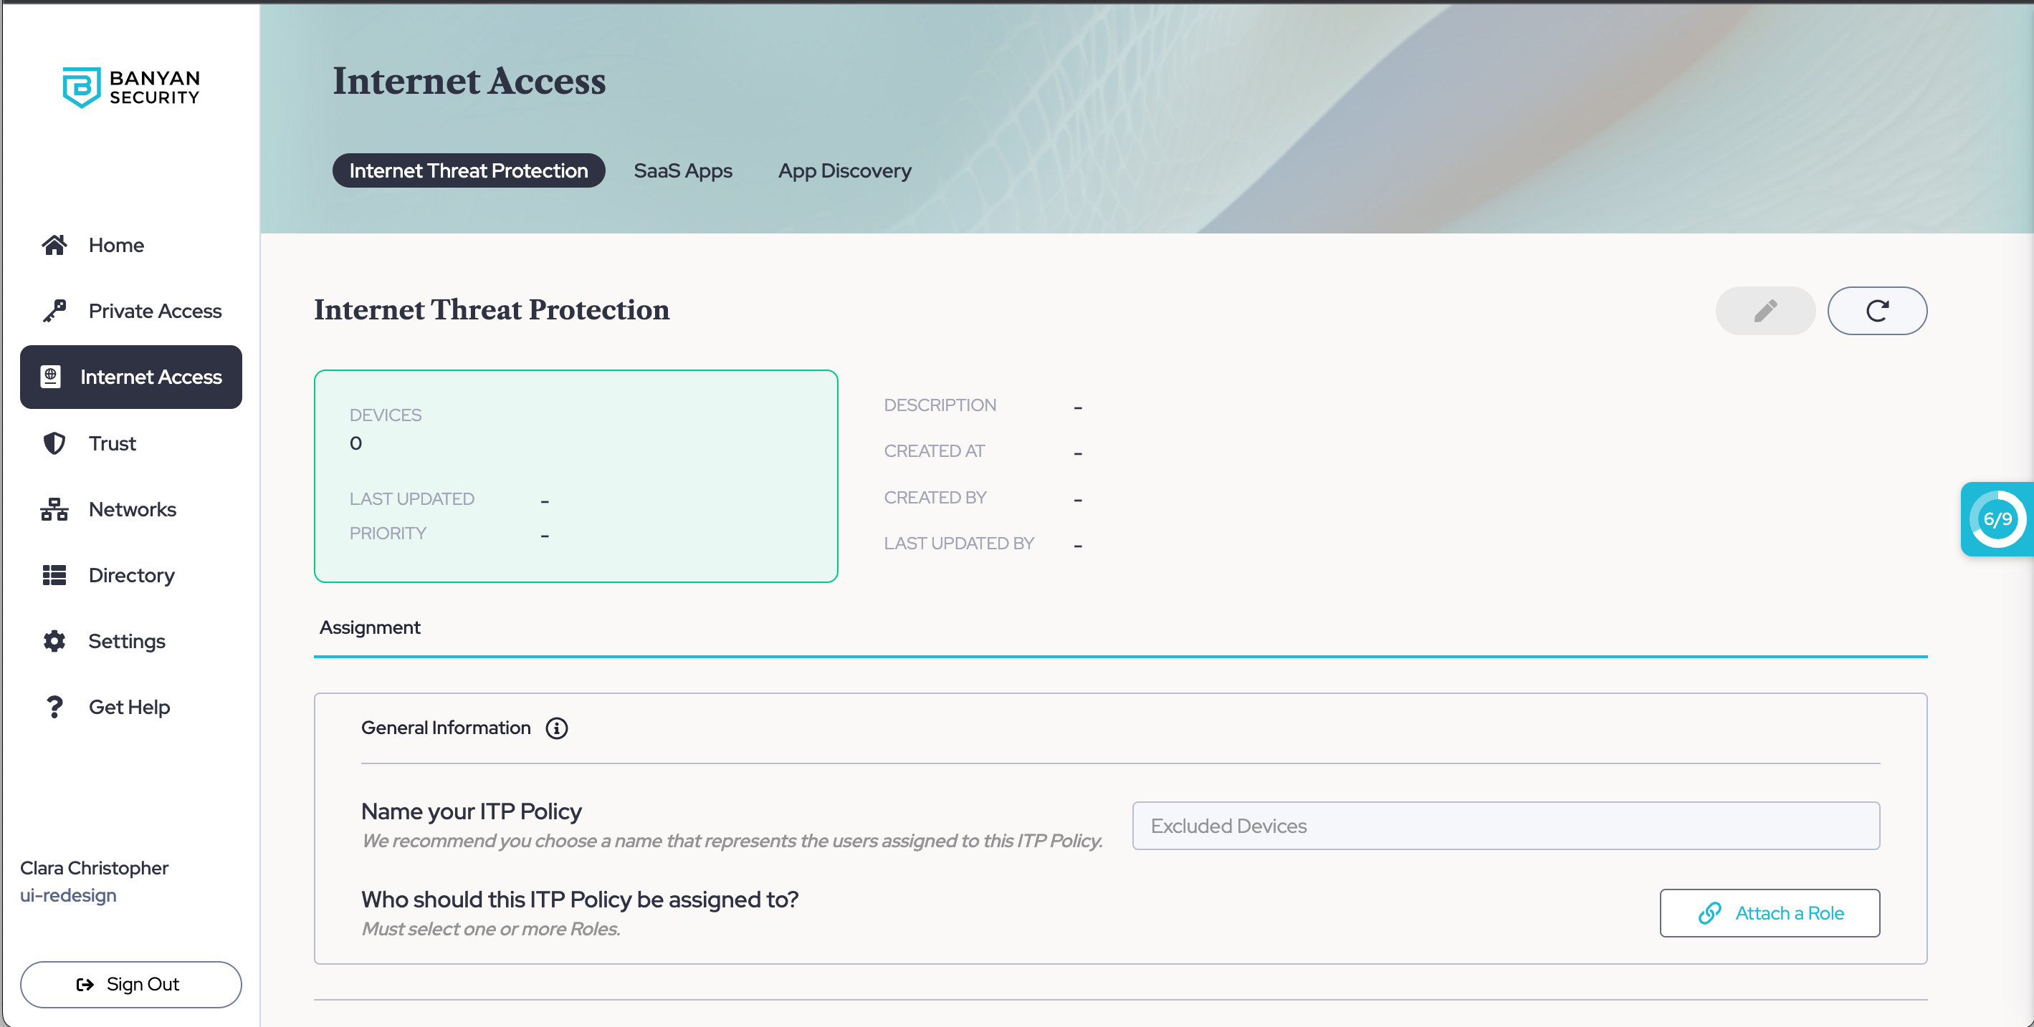
Task: Open Settings from the sidebar
Action: tap(126, 641)
